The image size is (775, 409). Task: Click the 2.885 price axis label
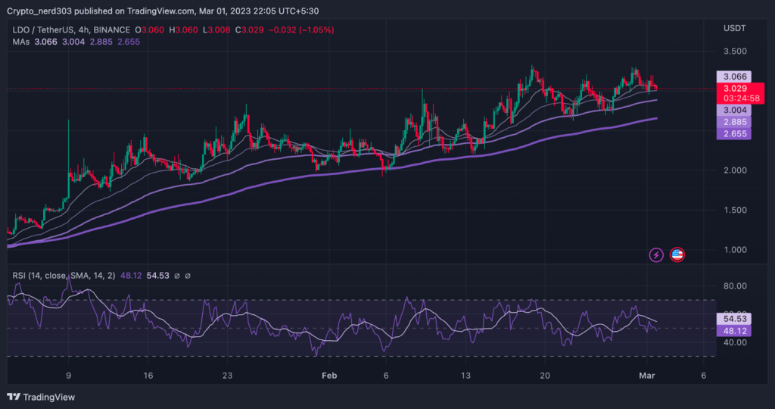click(x=734, y=122)
